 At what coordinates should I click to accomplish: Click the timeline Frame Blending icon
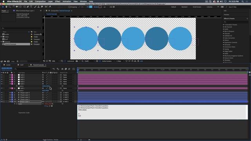coord(66,69)
